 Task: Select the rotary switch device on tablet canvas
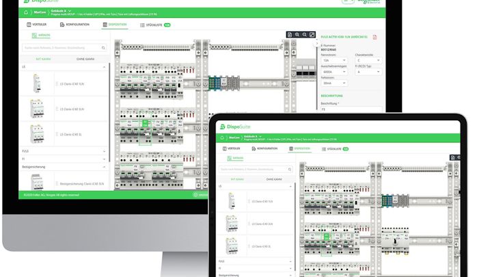point(396,241)
